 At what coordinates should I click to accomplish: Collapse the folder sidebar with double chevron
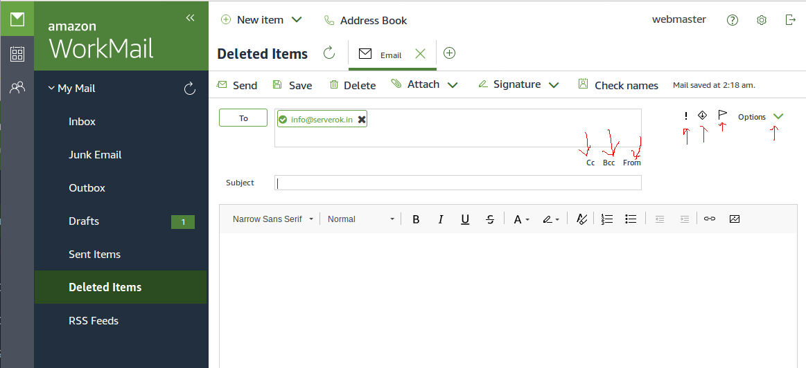[190, 18]
